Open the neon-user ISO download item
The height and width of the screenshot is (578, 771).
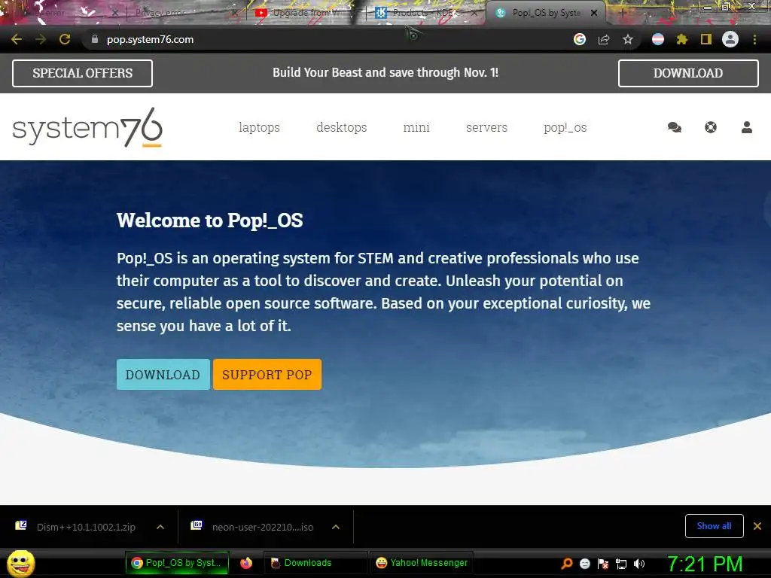coord(262,527)
